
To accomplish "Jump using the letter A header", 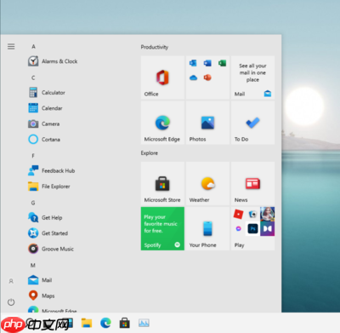I will pyautogui.click(x=33, y=47).
